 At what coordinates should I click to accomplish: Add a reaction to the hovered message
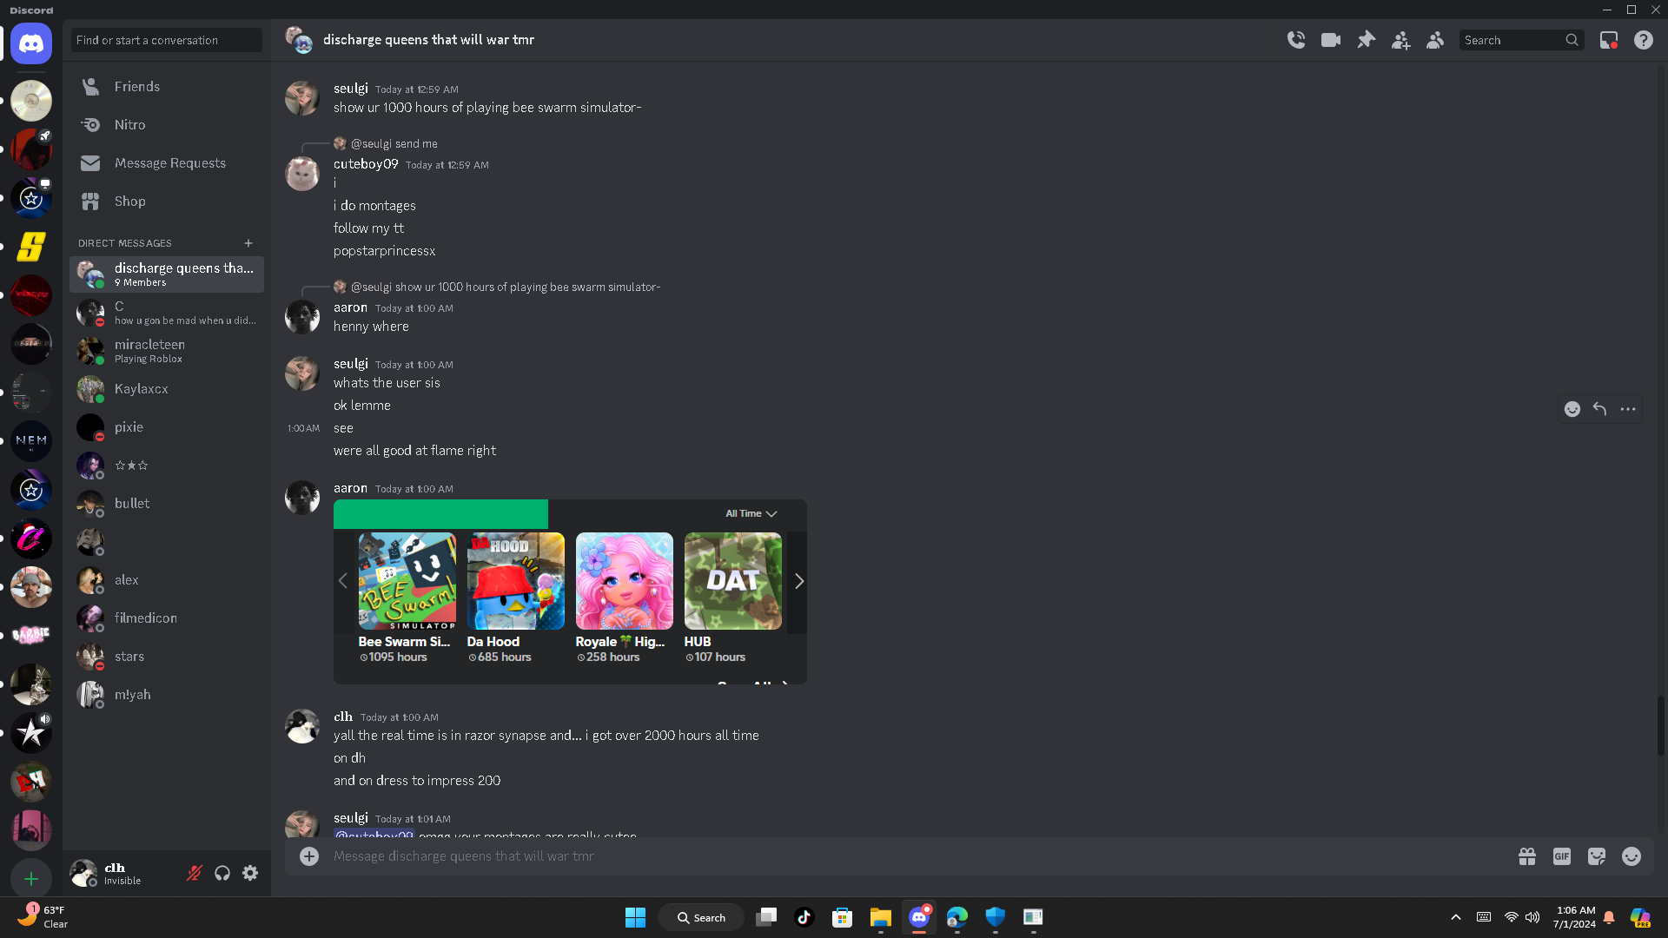pos(1572,409)
